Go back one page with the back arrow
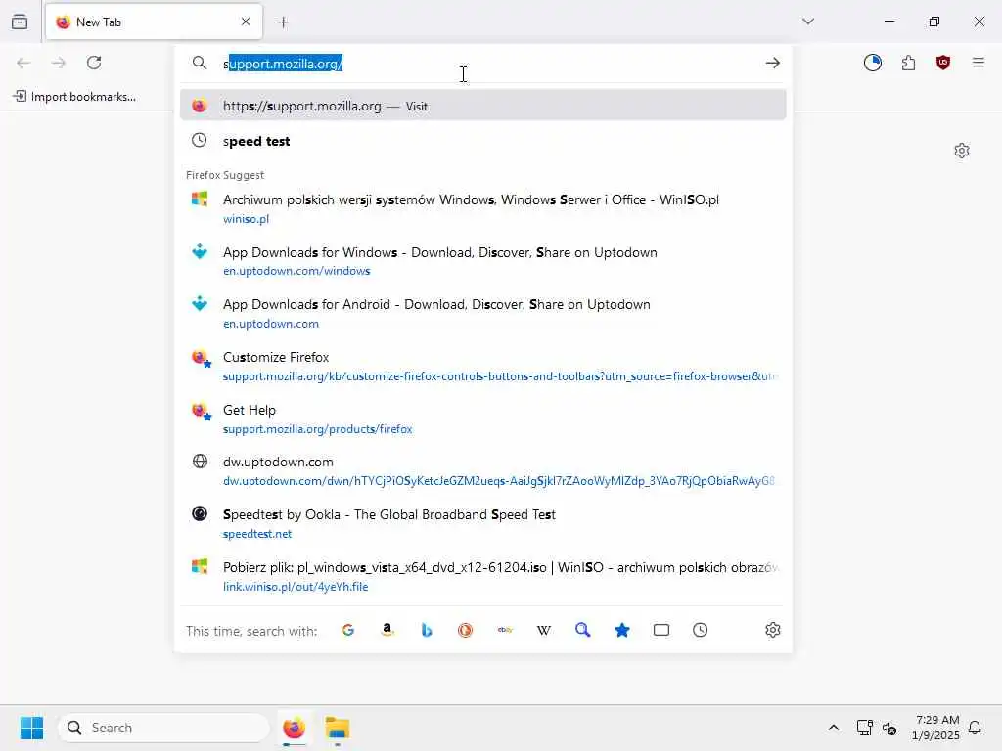 coord(23,63)
